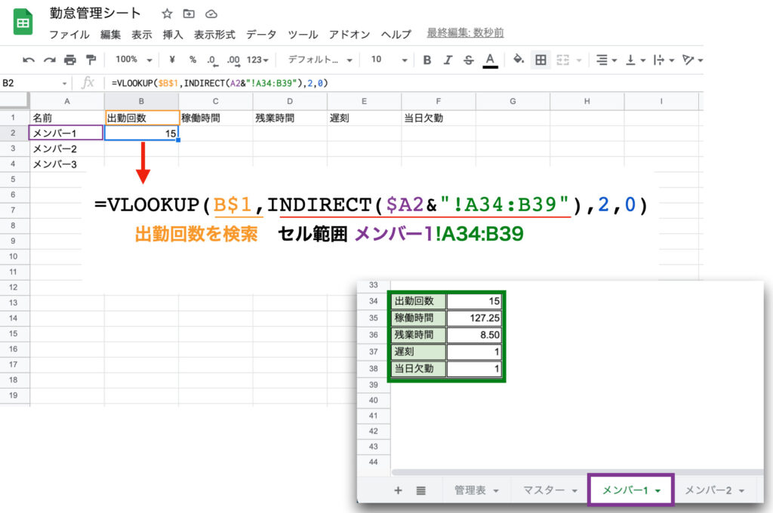Select cell A4 メンバー3

point(66,164)
